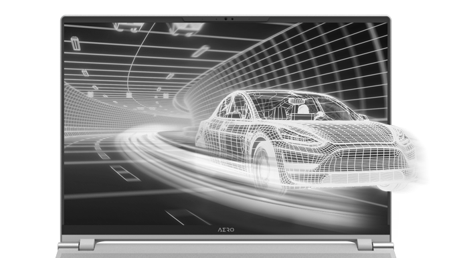Click the AERO logo below the display
The height and width of the screenshot is (258, 457).
(226, 230)
